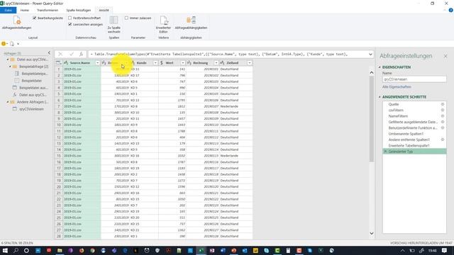Open Windows taskbar search
454x255 pixels.
(x=16, y=250)
